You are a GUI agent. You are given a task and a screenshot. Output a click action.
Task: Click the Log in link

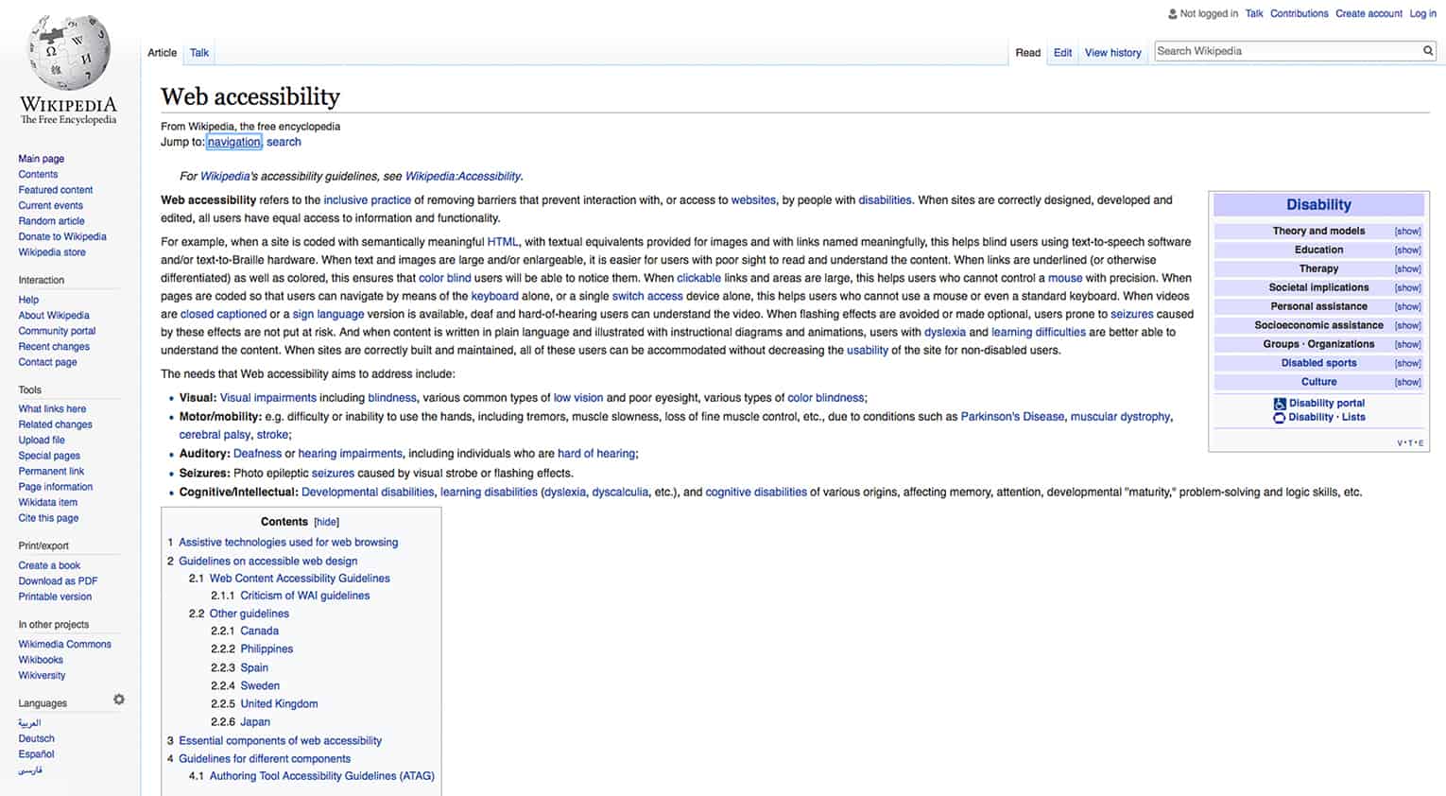coord(1422,13)
